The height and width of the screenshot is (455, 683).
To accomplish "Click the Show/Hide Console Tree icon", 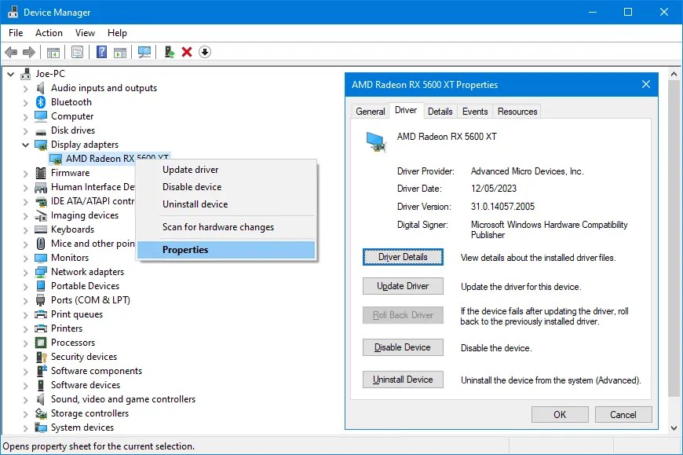I will tap(53, 53).
